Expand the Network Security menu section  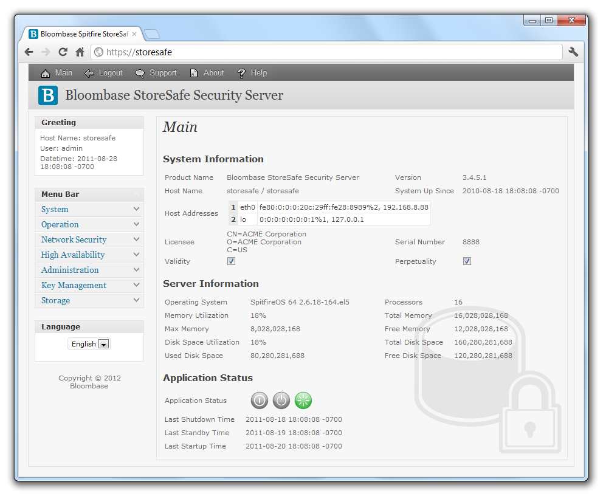coord(89,239)
